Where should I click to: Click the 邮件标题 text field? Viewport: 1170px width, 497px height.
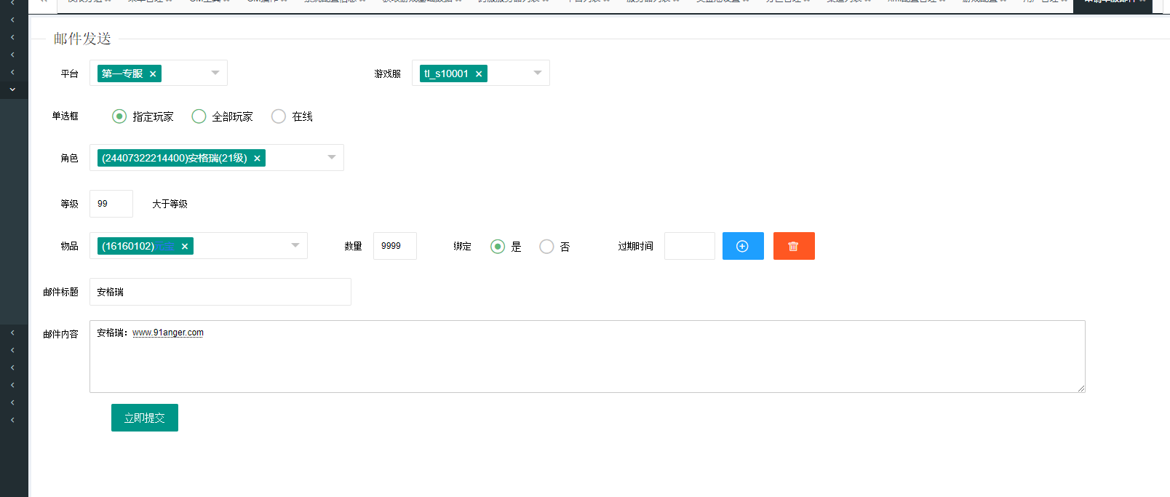click(x=220, y=292)
